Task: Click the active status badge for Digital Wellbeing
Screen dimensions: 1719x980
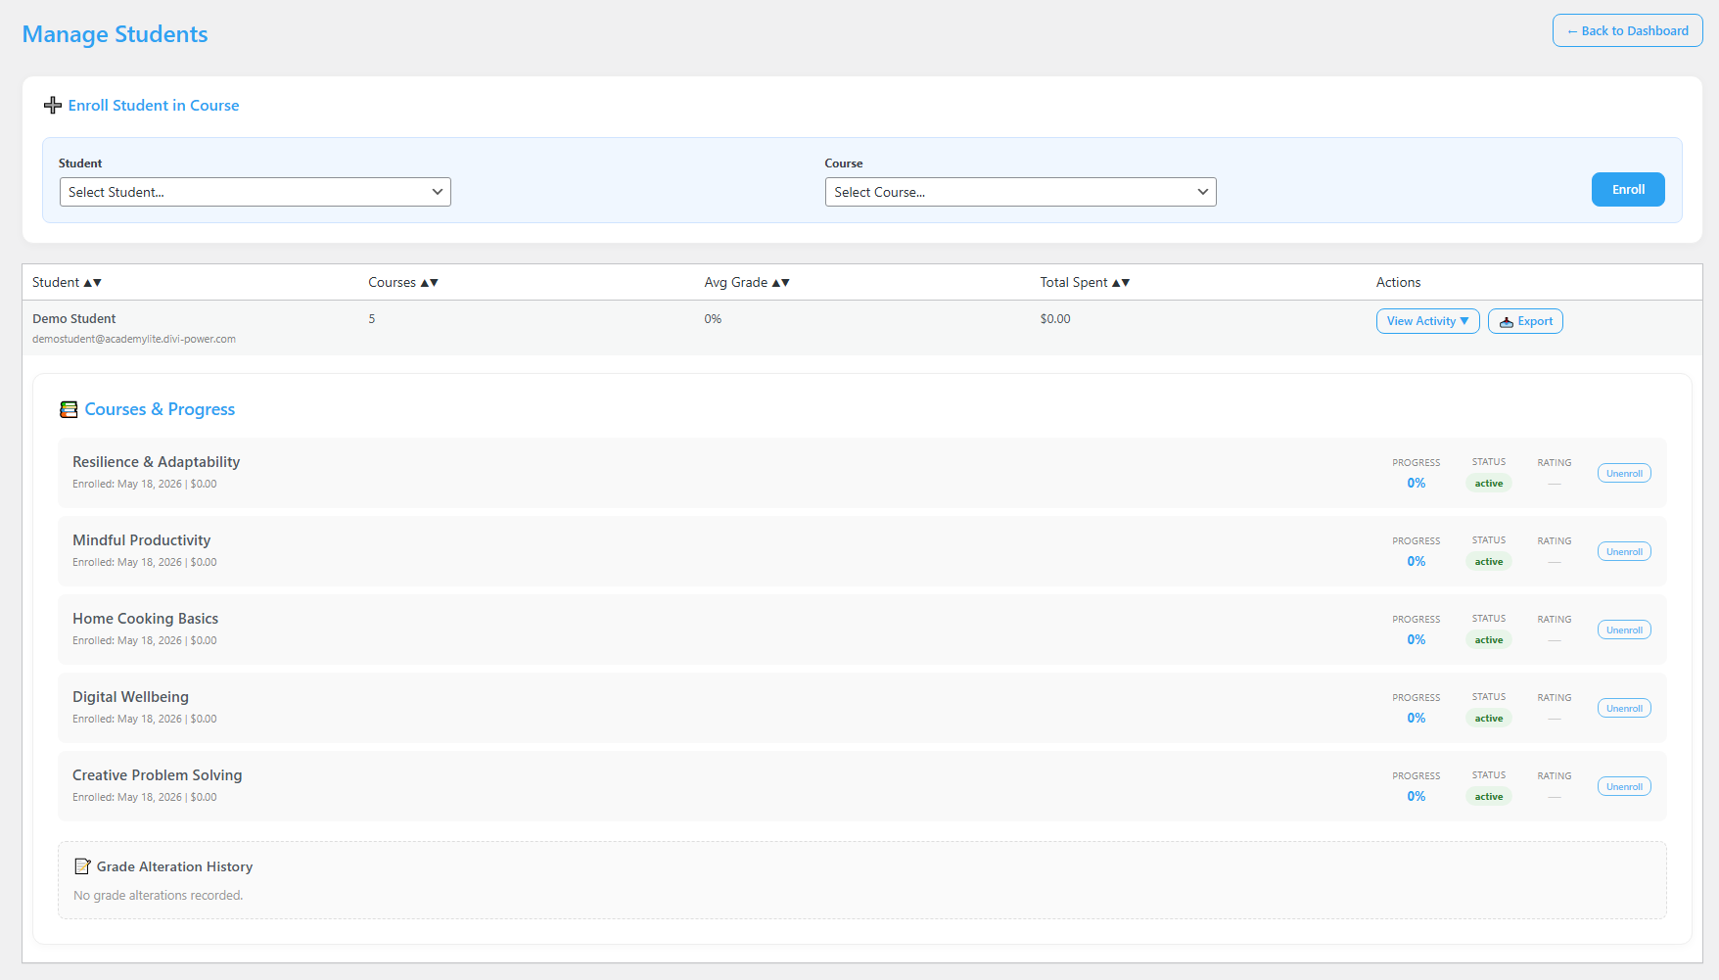Action: point(1489,719)
